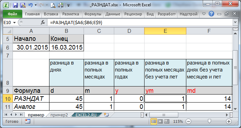Switch to the пример2 sheet tab
Image resolution: width=241 pixels, height=128 pixels.
tap(59, 115)
